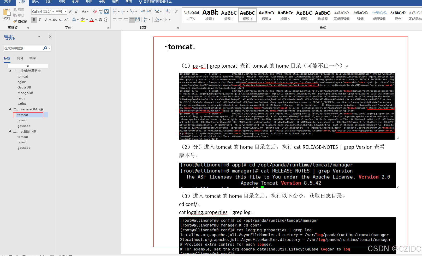Open the highlight color dropdown arrow

87,20
